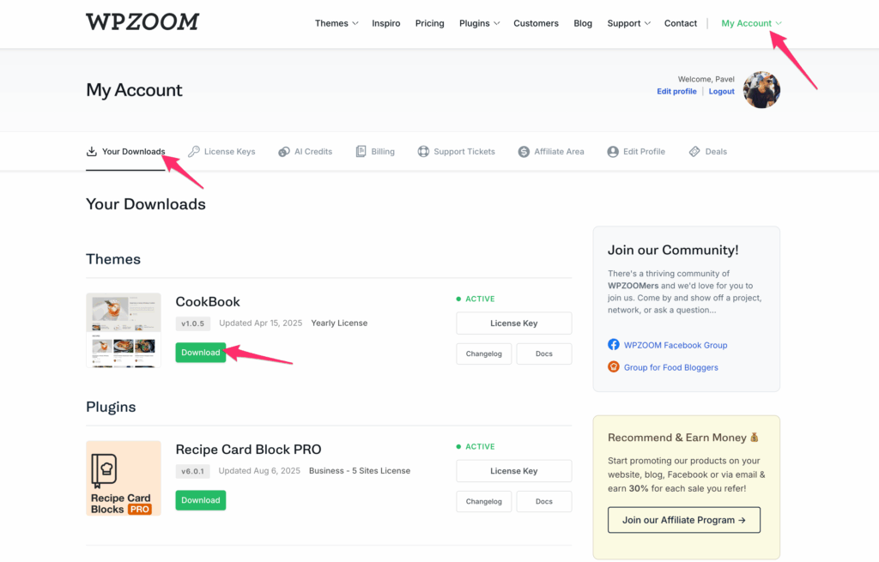This screenshot has height=562, width=879.
Task: Click Join our Affiliate Program button
Action: coord(683,520)
